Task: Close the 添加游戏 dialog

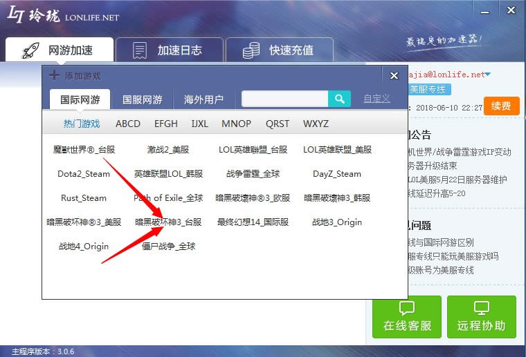Action: pos(394,76)
